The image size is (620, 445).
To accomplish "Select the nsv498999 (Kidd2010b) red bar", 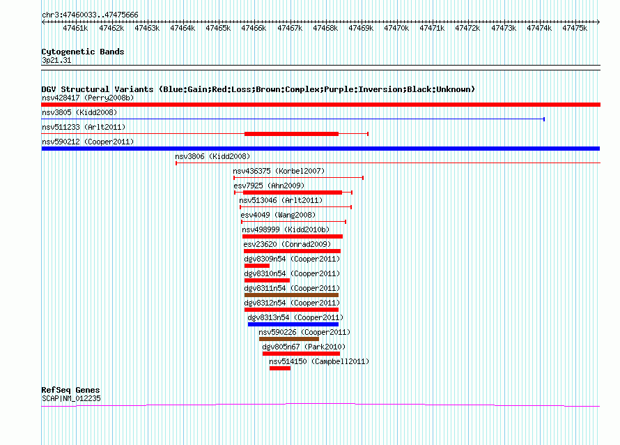I will click(293, 236).
